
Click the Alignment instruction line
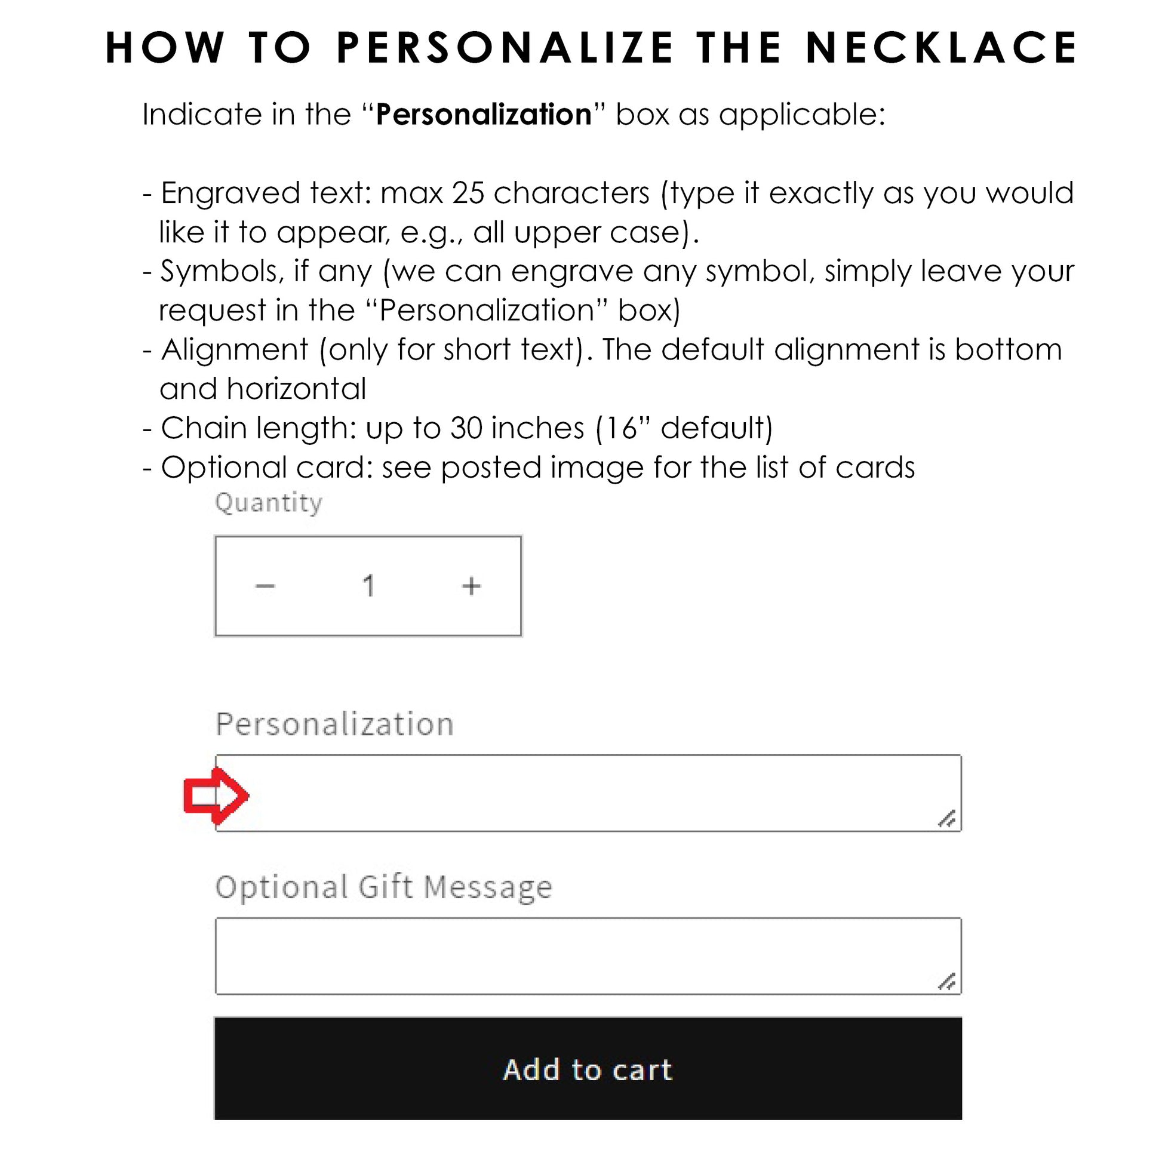602,368
